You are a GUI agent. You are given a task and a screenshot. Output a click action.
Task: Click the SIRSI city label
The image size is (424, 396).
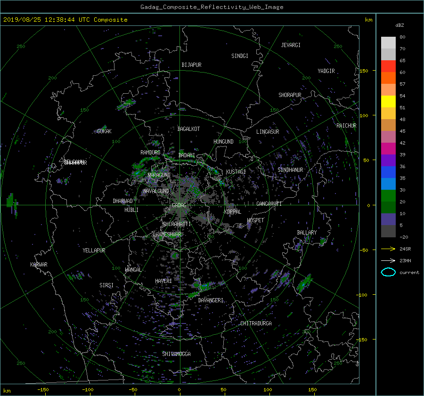pyautogui.click(x=106, y=285)
